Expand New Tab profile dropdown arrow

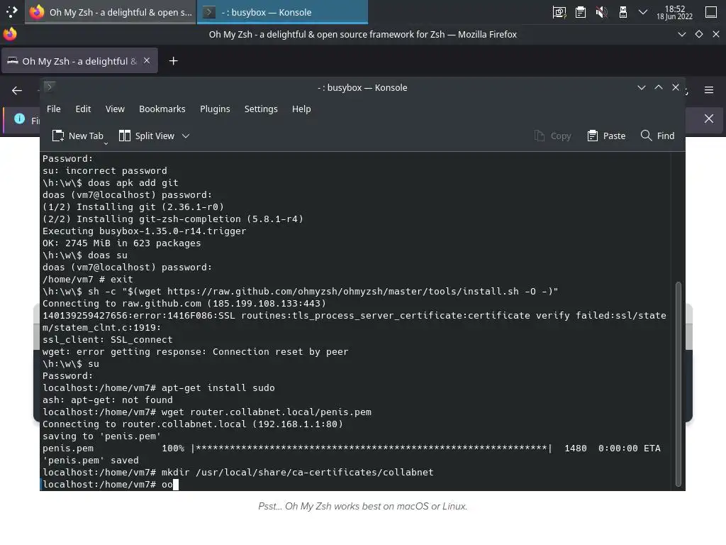tap(106, 143)
